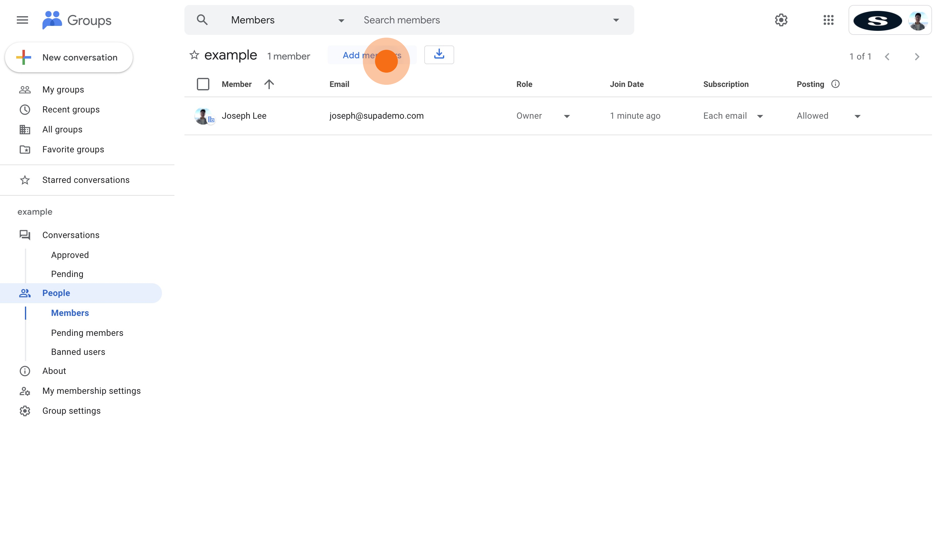The height and width of the screenshot is (534, 942).
Task: Open Recent groups
Action: click(x=71, y=109)
